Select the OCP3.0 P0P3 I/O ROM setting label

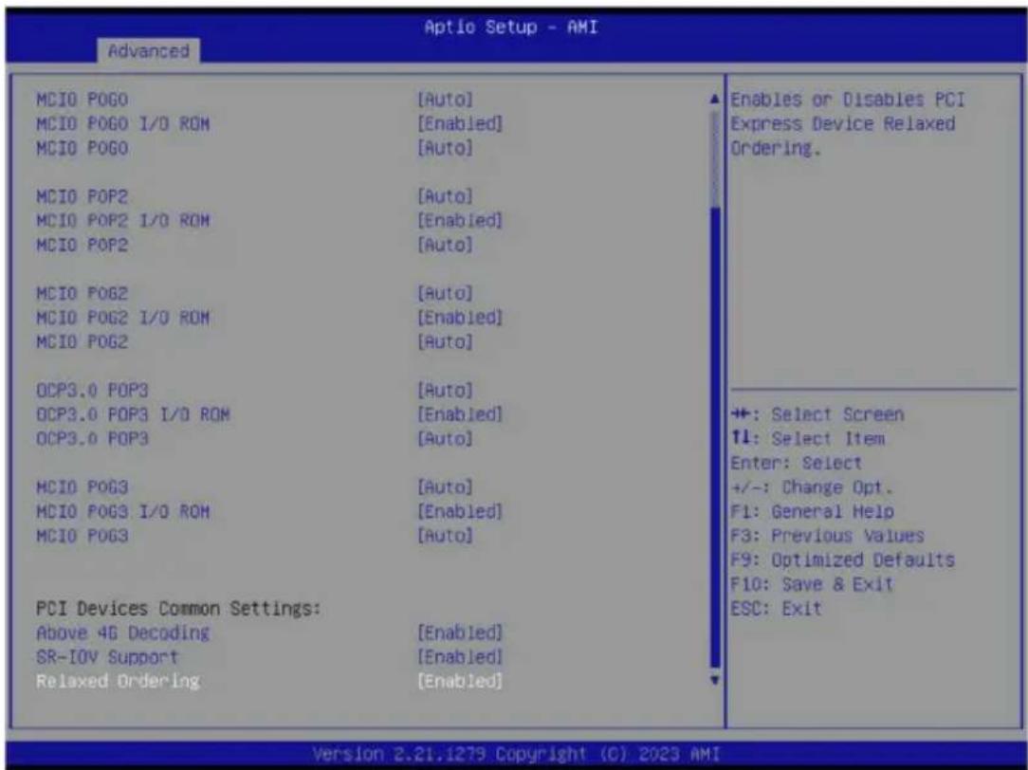(x=133, y=414)
